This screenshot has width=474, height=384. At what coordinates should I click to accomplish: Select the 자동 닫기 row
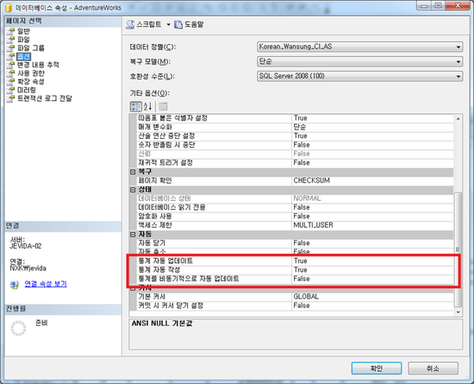coord(295,243)
